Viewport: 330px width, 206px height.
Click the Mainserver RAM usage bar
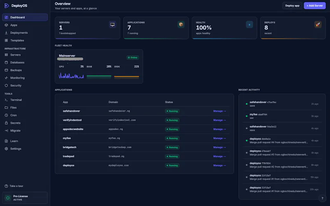[99, 77]
